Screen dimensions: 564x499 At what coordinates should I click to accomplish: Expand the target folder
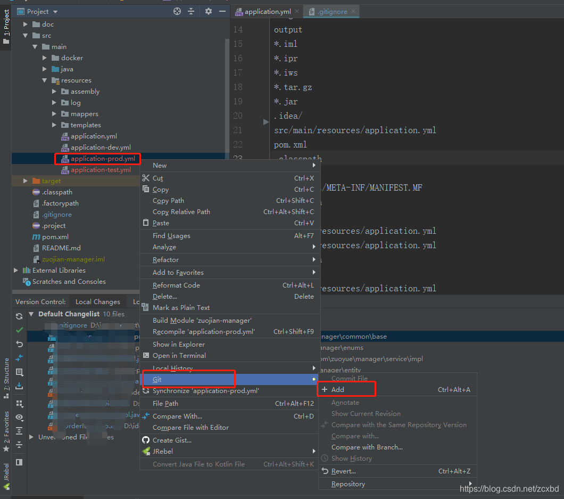point(25,181)
